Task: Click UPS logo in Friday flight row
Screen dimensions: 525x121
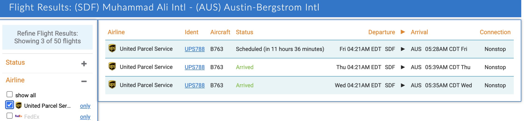Action: click(112, 49)
